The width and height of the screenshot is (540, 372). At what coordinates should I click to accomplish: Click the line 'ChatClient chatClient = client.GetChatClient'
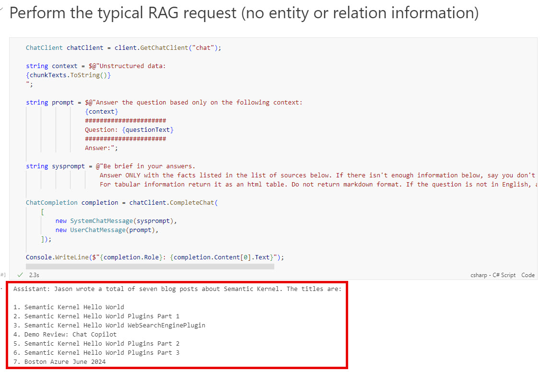click(123, 48)
